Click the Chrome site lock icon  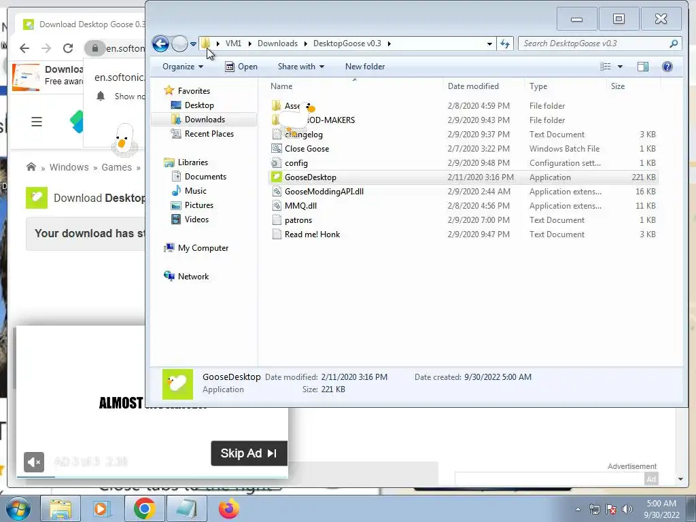(x=94, y=48)
